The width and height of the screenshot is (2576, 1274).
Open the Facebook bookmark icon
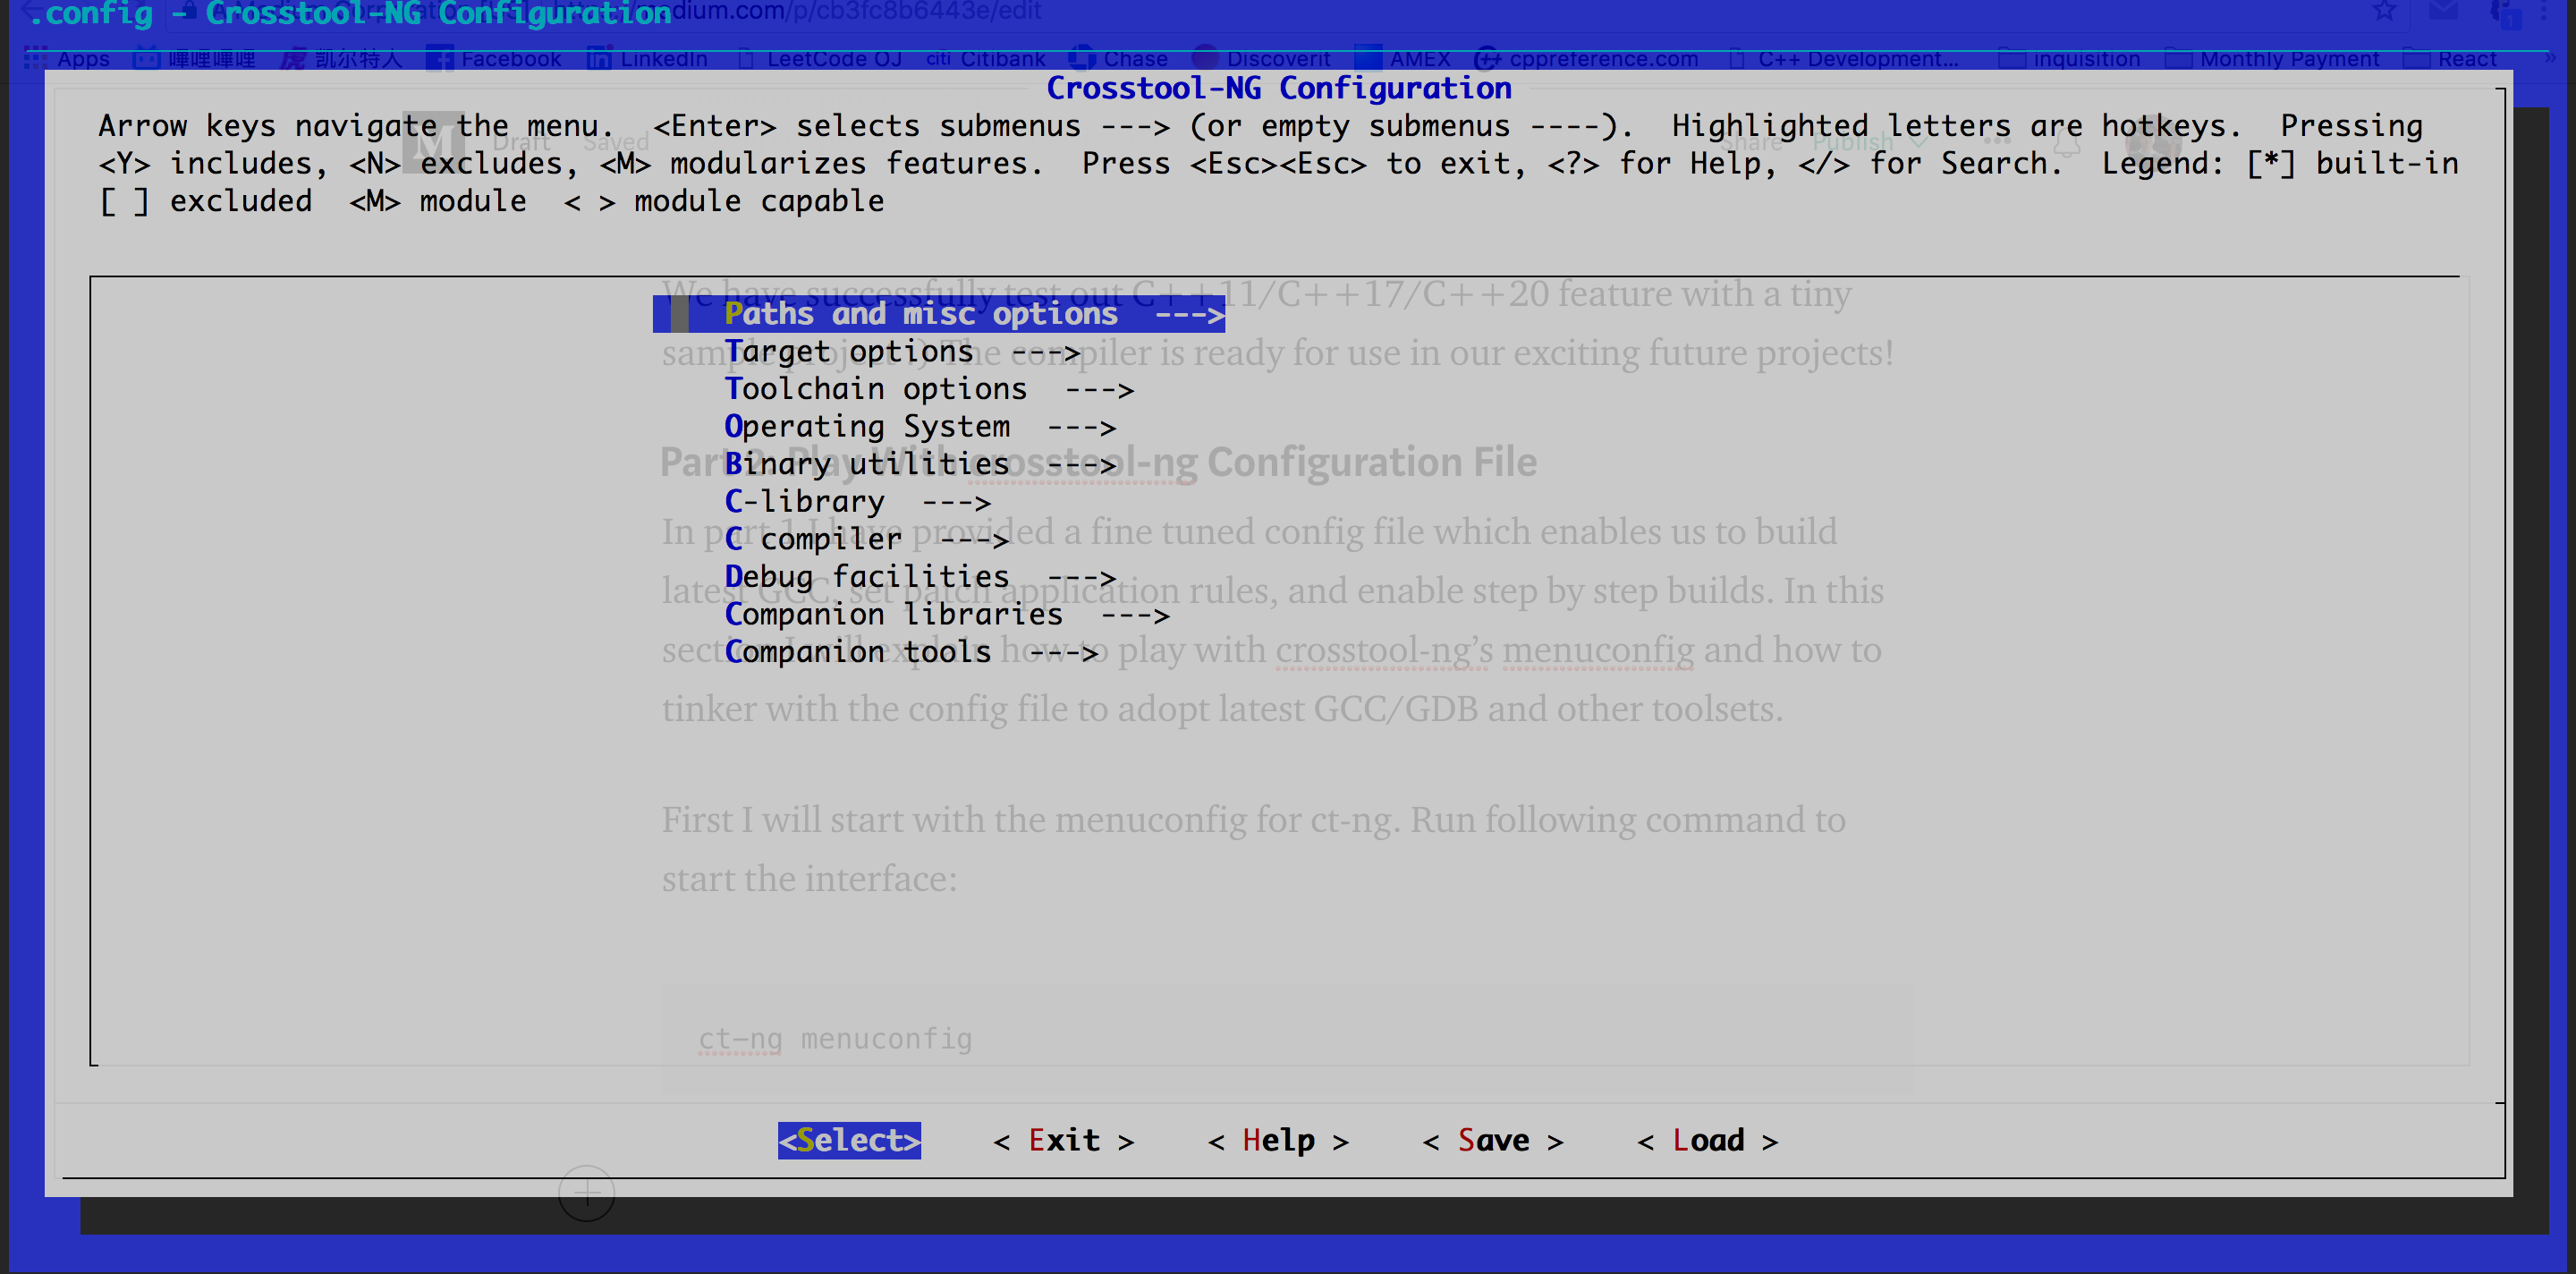click(x=439, y=59)
